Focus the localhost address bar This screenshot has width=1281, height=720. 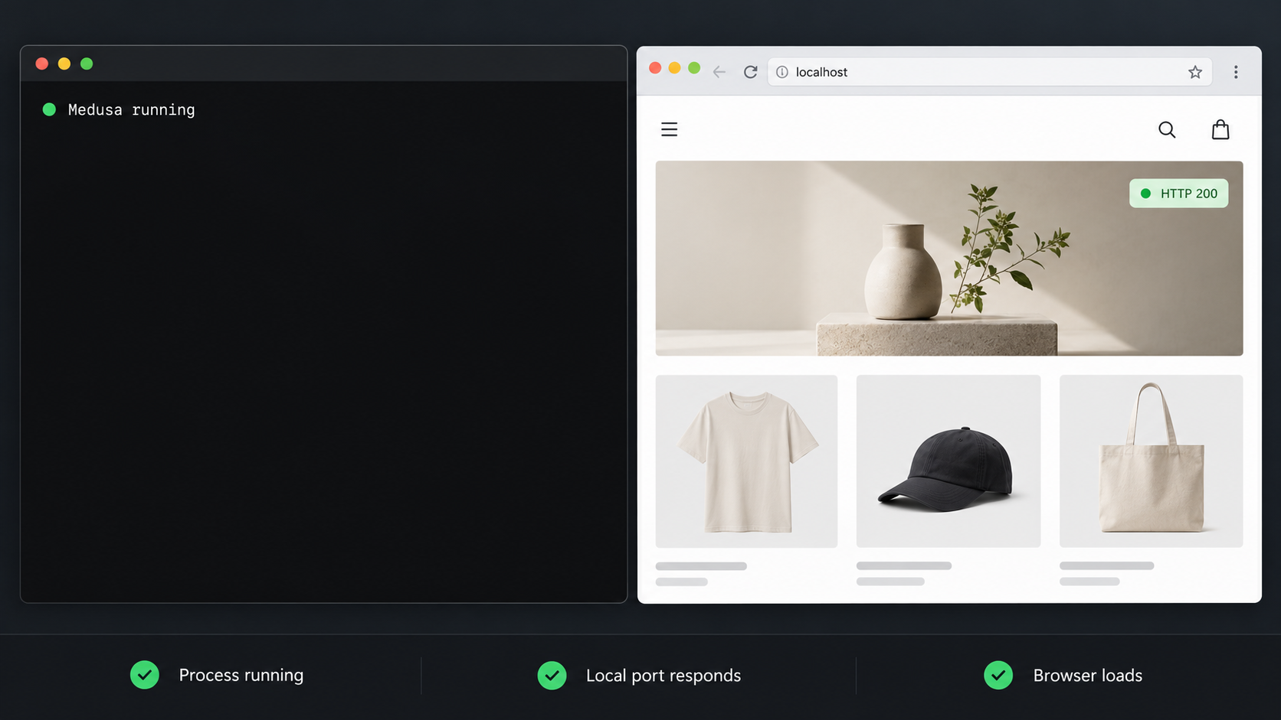[990, 72]
